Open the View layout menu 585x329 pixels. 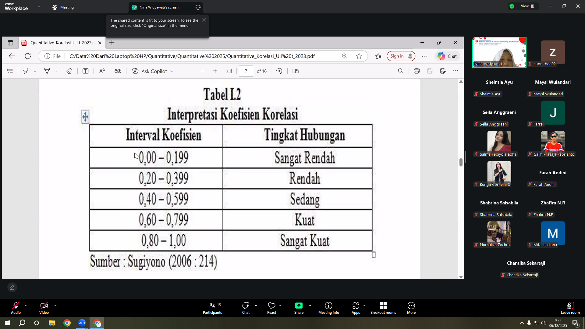click(528, 6)
